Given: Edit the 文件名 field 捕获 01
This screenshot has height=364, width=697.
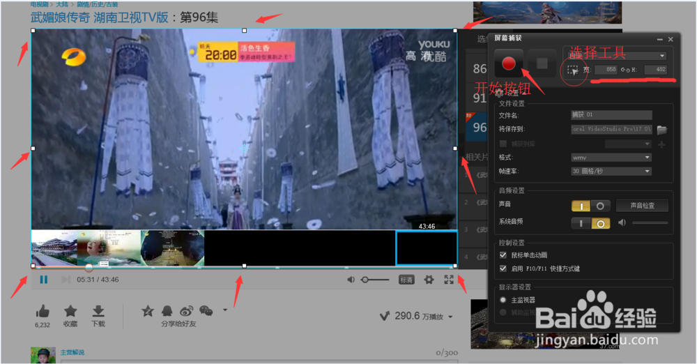Looking at the screenshot, I should pyautogui.click(x=611, y=115).
